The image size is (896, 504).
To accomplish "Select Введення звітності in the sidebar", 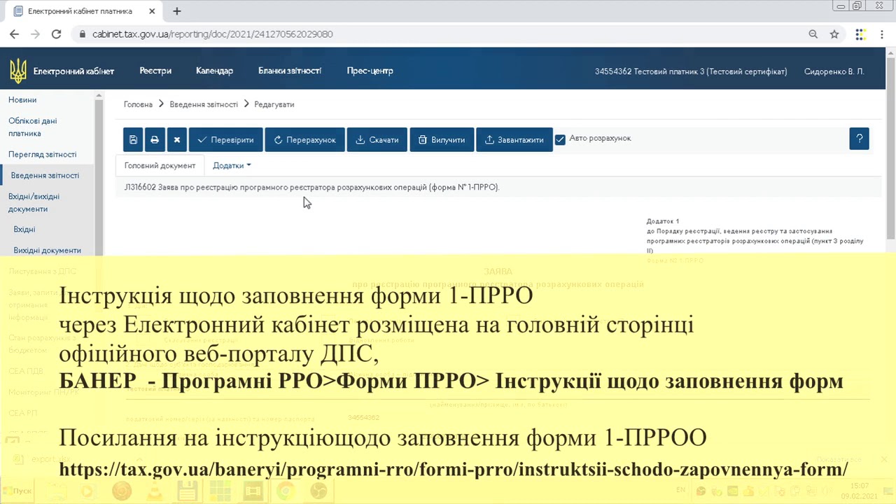I will click(45, 175).
